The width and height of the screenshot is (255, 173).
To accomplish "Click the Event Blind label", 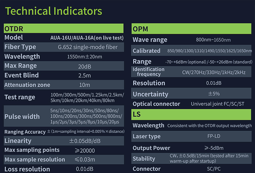I will click(x=21, y=76).
